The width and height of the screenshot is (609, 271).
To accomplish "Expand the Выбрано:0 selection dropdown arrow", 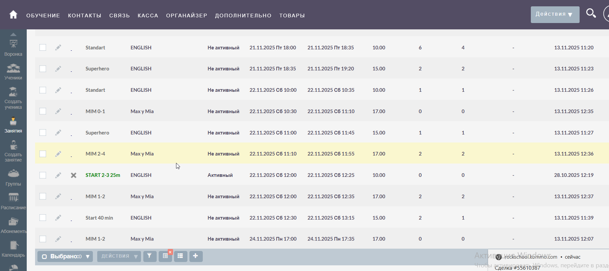I will click(88, 257).
